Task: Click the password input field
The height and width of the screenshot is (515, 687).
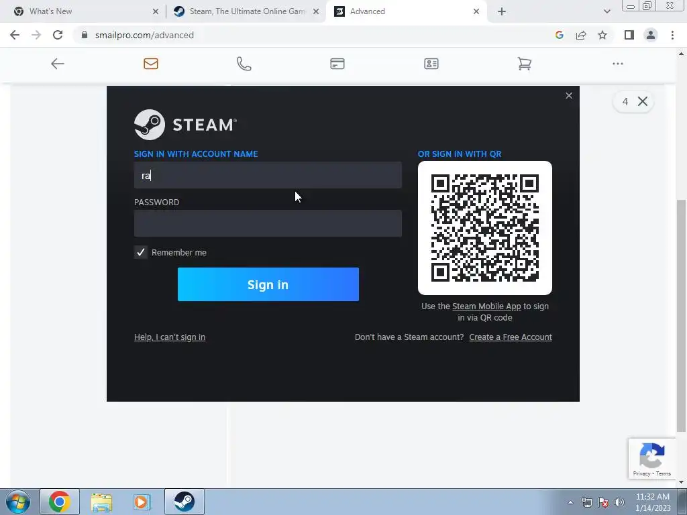Action: coord(268,223)
